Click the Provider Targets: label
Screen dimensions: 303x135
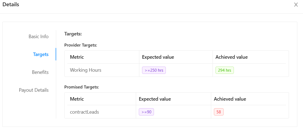[x=80, y=45]
